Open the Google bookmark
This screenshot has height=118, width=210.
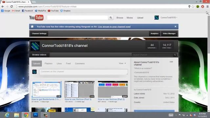click(x=6, y=11)
